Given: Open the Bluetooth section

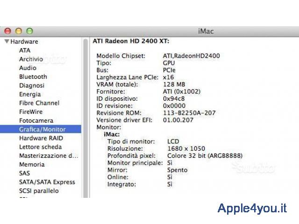Looking at the screenshot, I should [x=33, y=77].
